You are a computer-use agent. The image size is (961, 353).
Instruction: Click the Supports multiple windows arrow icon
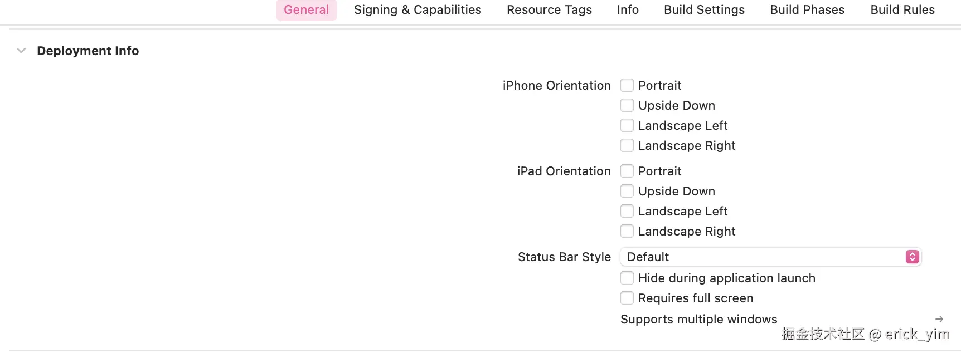pos(939,319)
